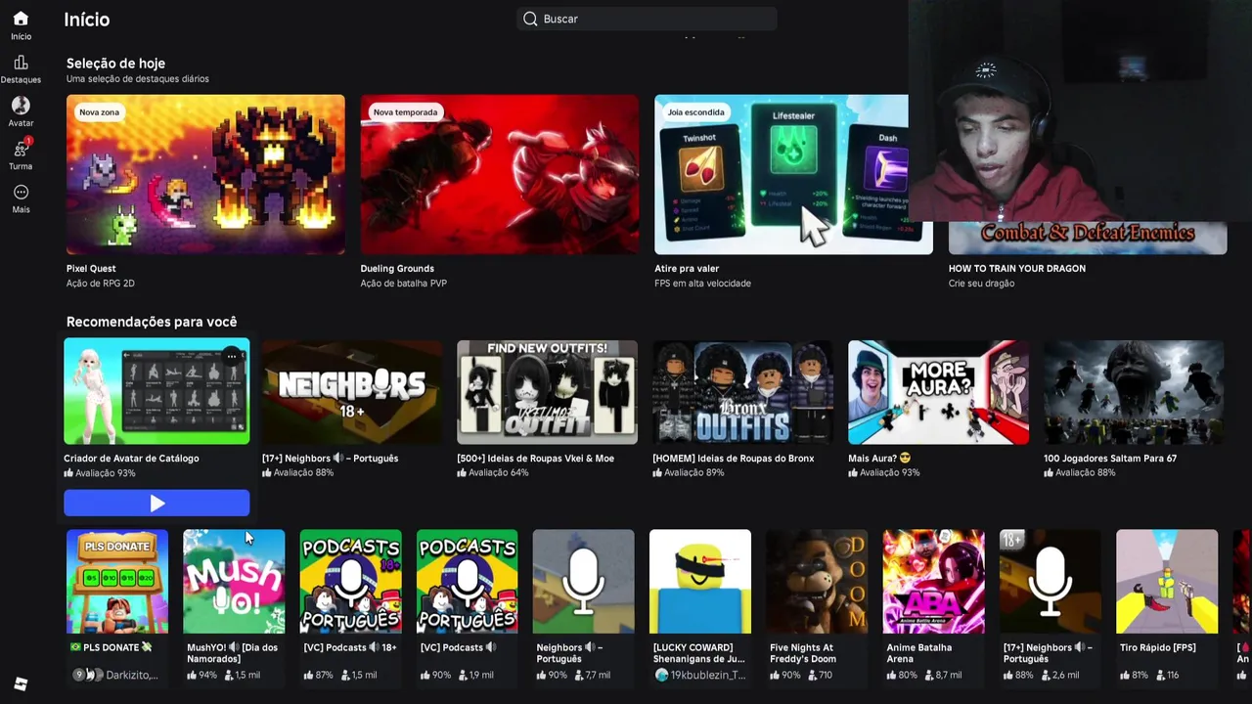Click Avaliação 93% under Criador de Avatar
The width and height of the screenshot is (1252, 704).
pyautogui.click(x=100, y=473)
